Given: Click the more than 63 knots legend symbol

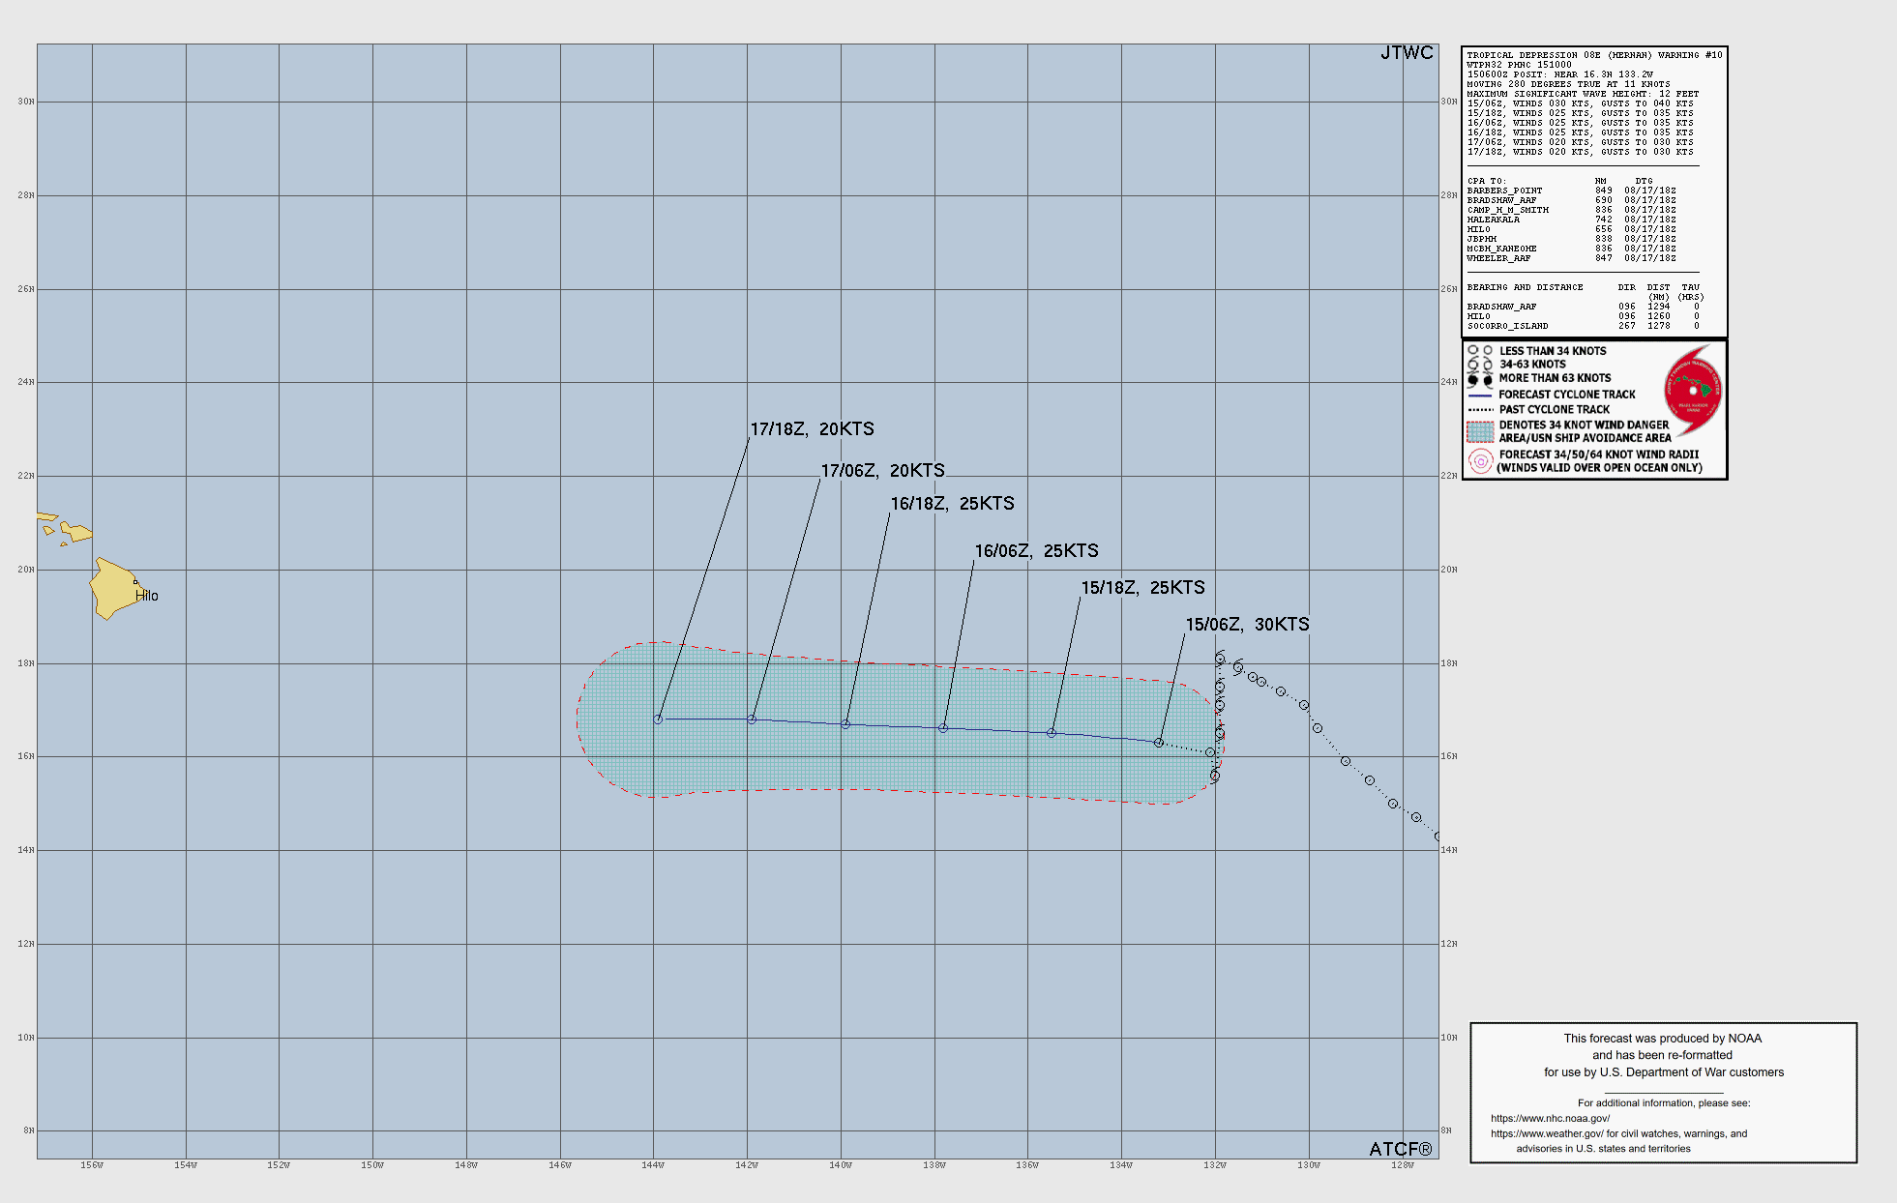Looking at the screenshot, I should click(x=1480, y=379).
